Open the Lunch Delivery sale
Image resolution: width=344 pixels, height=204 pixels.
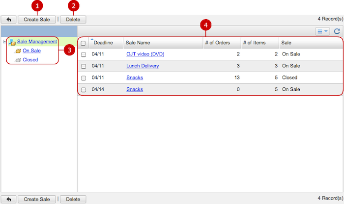[143, 66]
